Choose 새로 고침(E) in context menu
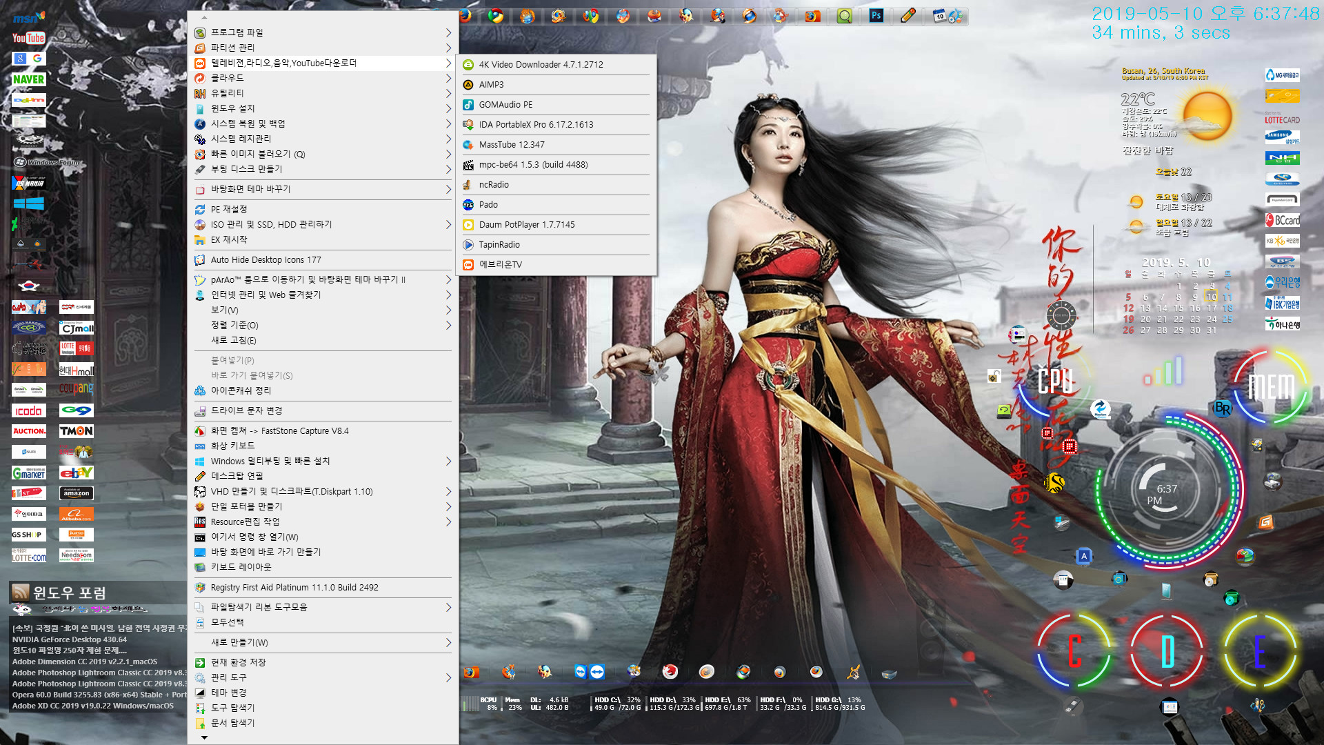The width and height of the screenshot is (1324, 745). pyautogui.click(x=323, y=340)
